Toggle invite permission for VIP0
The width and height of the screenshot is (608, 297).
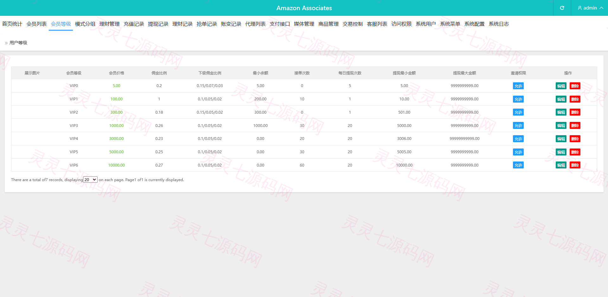click(x=518, y=86)
